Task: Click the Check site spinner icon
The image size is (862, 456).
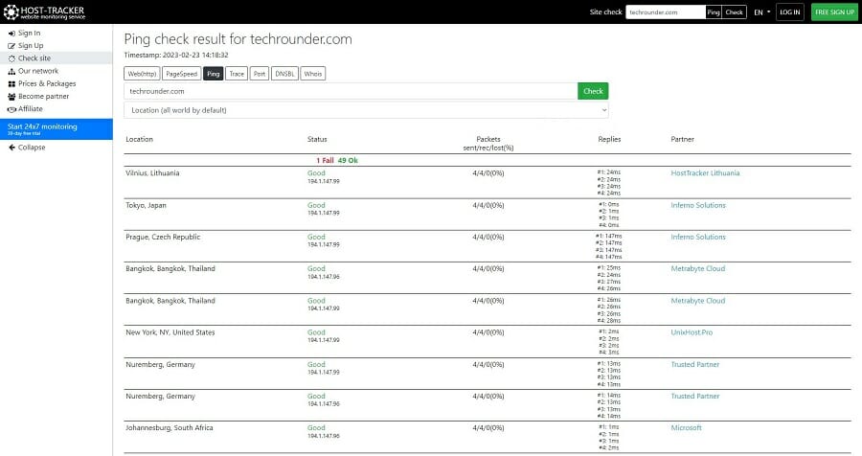Action: point(11,58)
